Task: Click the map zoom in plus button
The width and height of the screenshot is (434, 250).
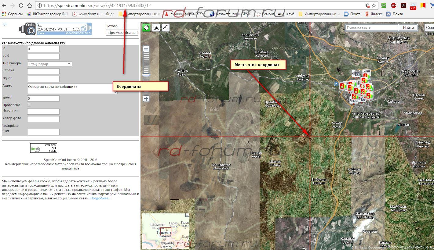Action: [x=146, y=98]
